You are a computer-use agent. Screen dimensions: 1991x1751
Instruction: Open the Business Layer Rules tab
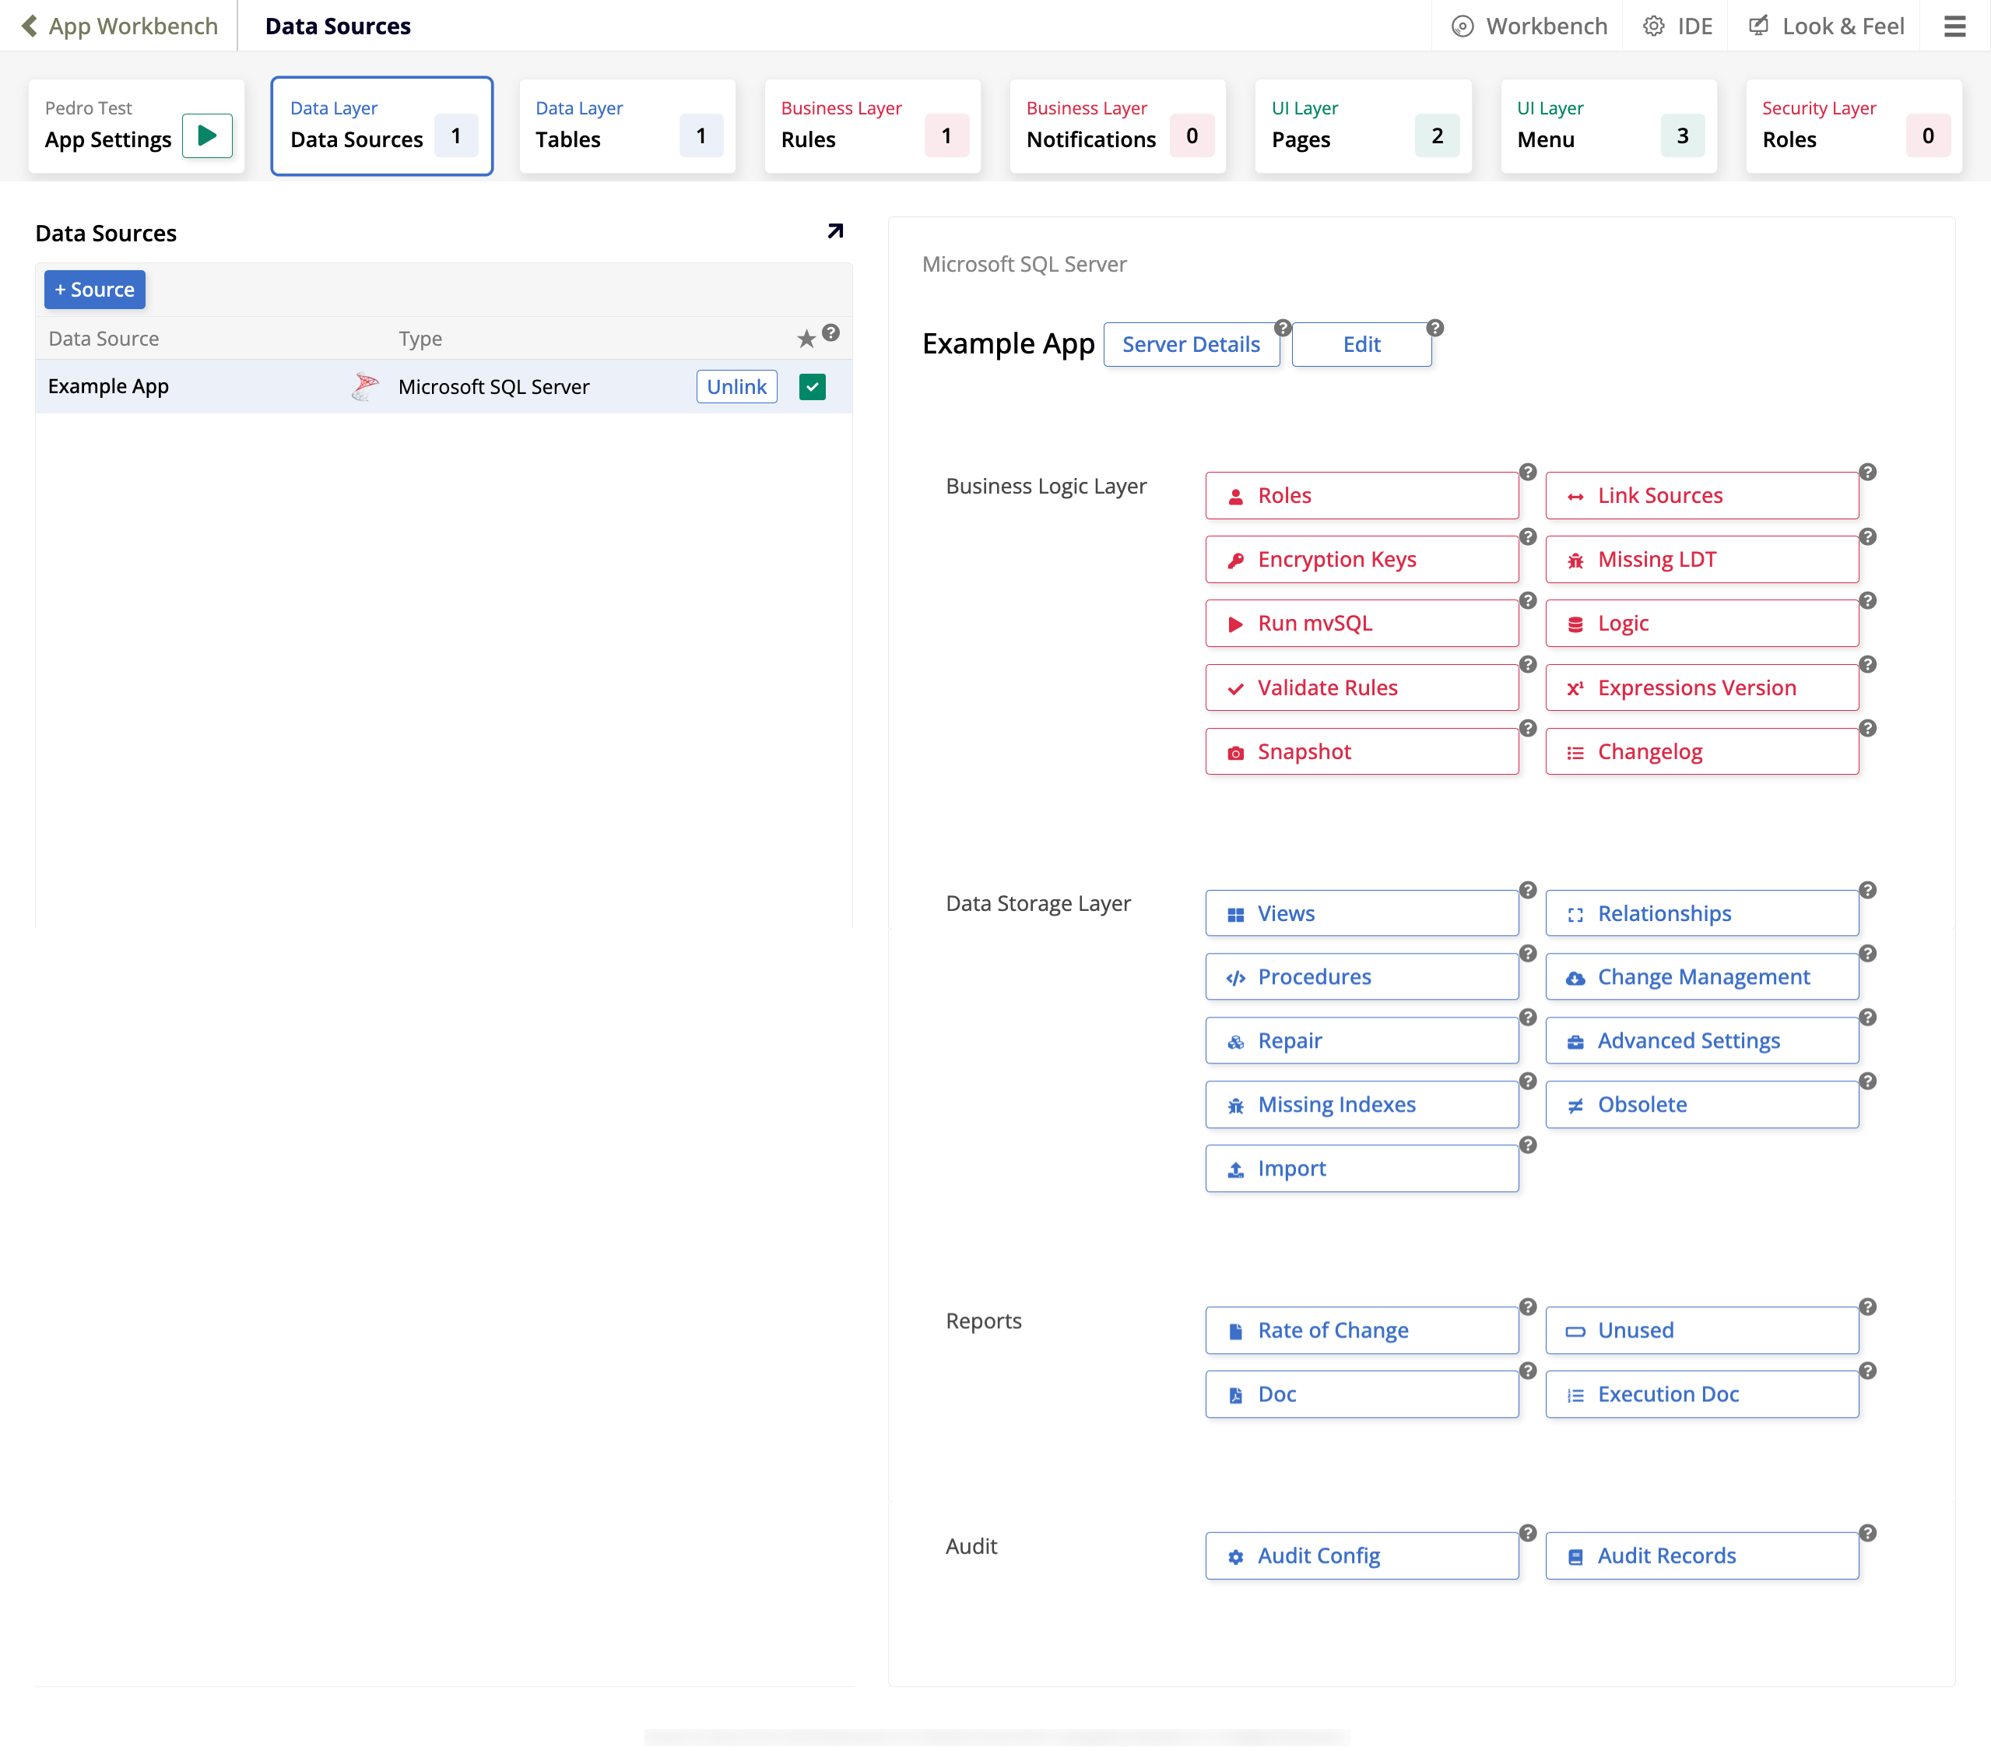(872, 125)
